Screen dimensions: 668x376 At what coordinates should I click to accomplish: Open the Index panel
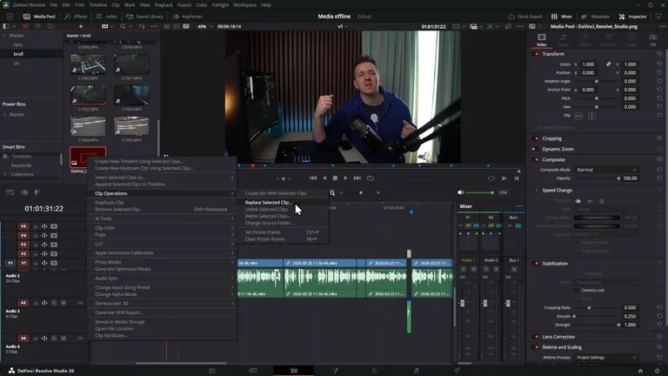click(106, 17)
